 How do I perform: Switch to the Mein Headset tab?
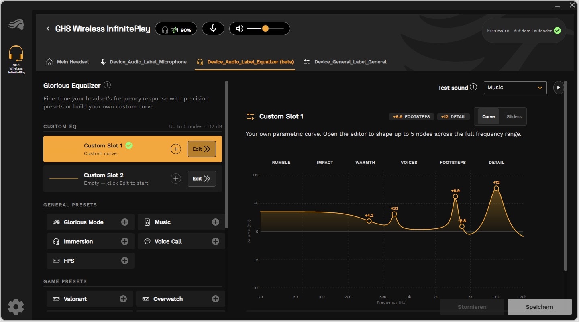(67, 62)
